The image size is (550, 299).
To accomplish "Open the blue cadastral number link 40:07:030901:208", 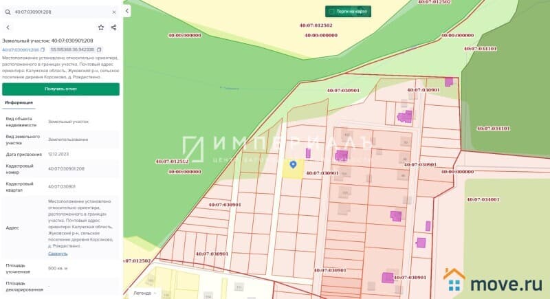I will tap(20, 49).
